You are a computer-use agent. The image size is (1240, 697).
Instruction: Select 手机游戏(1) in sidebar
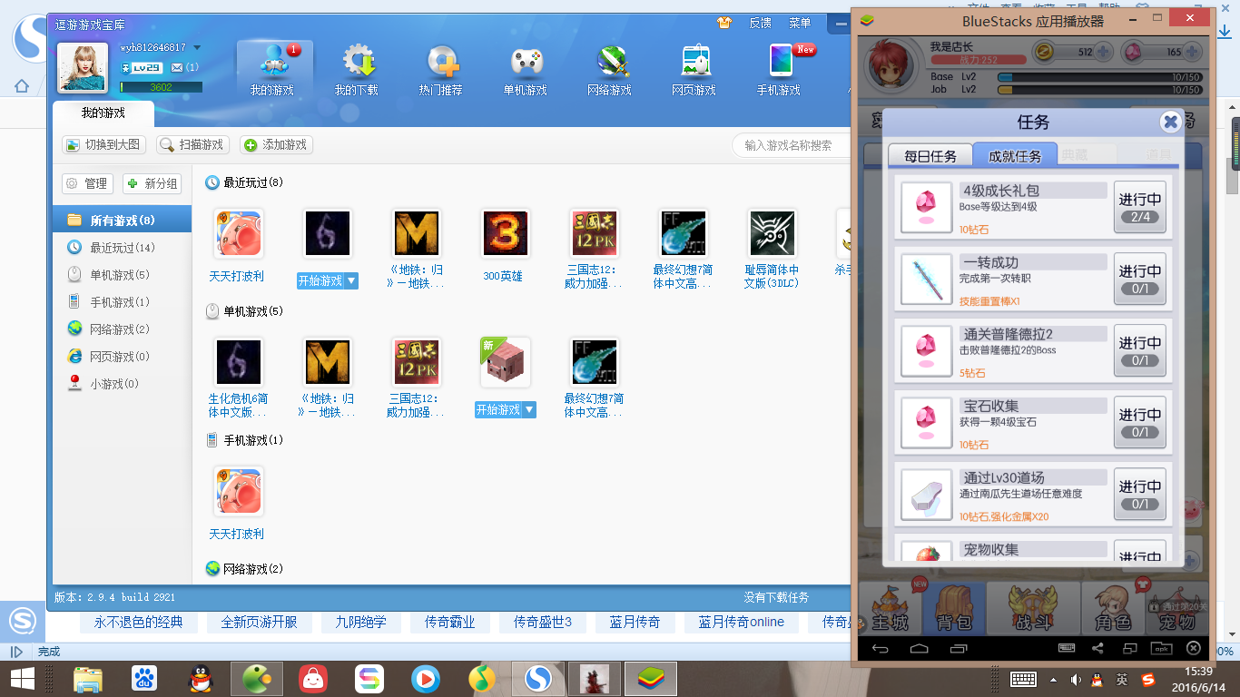click(122, 302)
